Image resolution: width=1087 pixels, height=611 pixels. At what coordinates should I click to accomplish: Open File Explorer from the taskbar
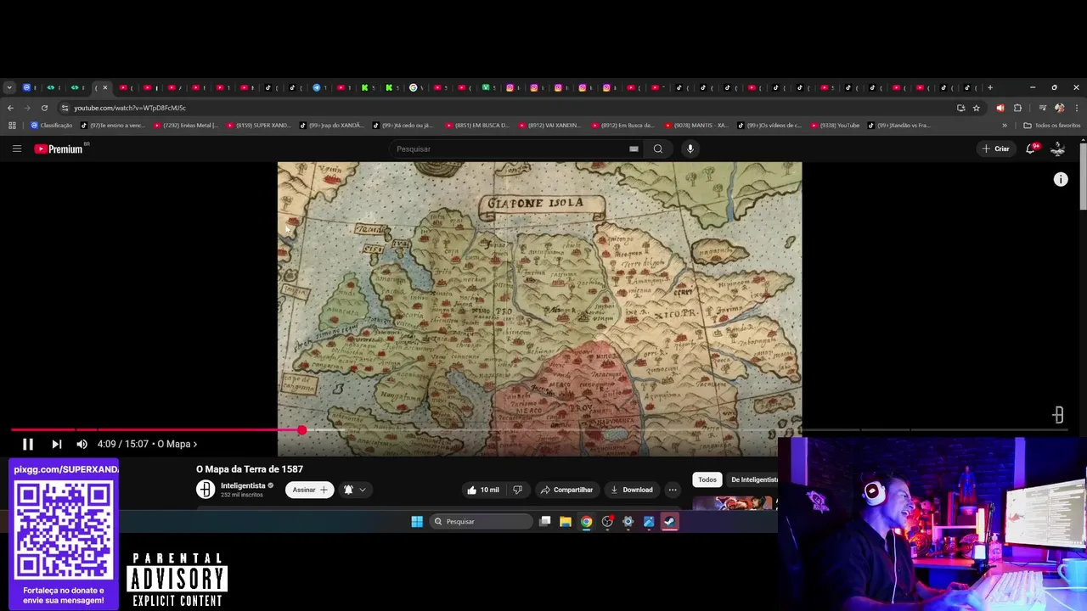tap(566, 522)
